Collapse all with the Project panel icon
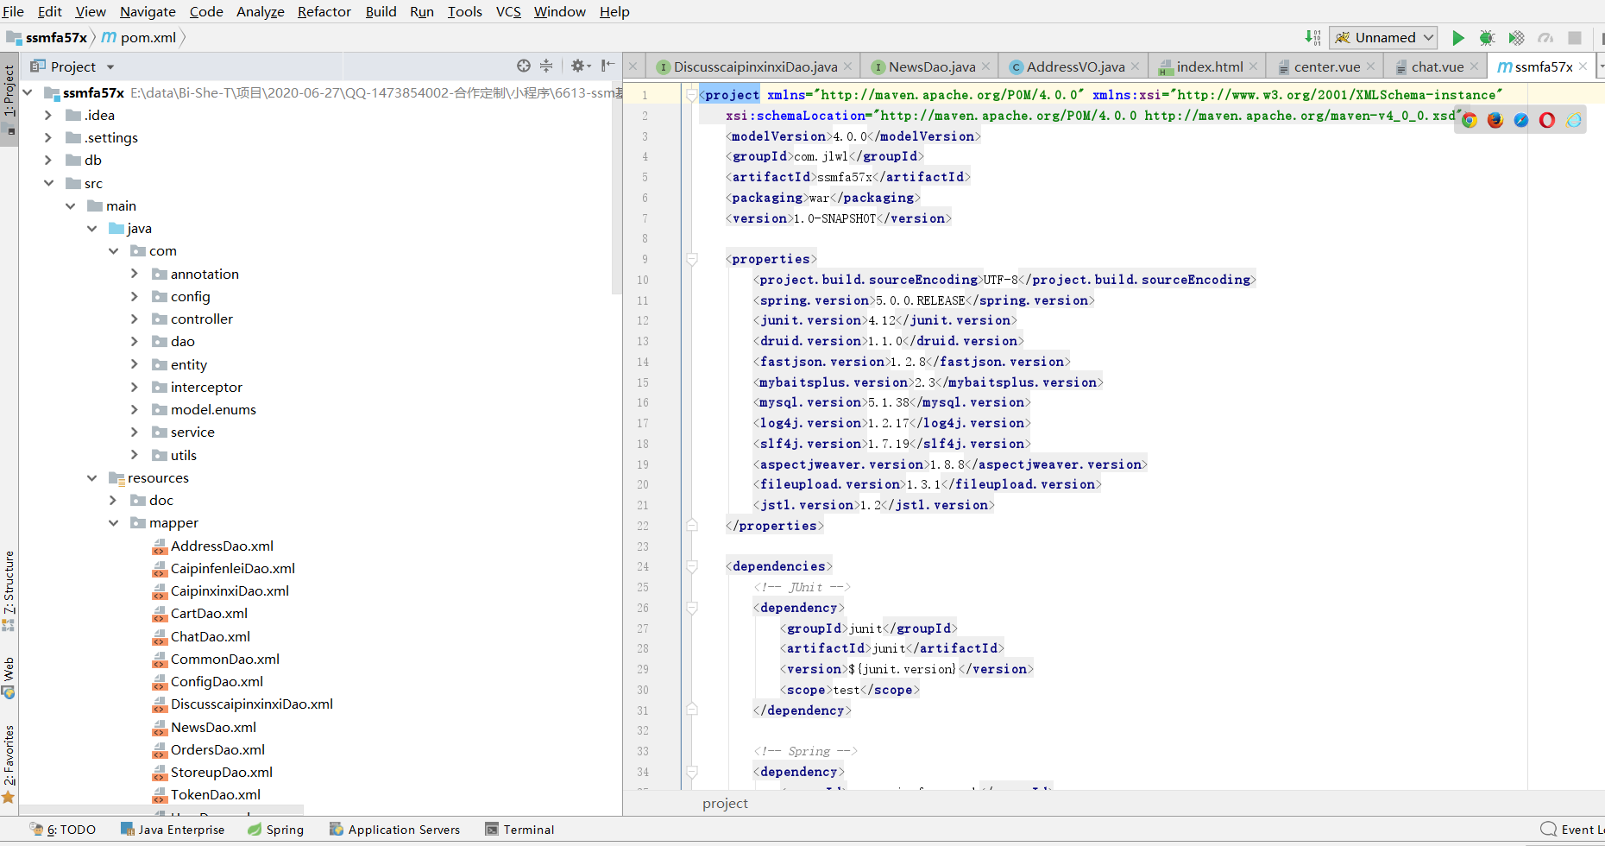The width and height of the screenshot is (1605, 846). click(x=546, y=66)
